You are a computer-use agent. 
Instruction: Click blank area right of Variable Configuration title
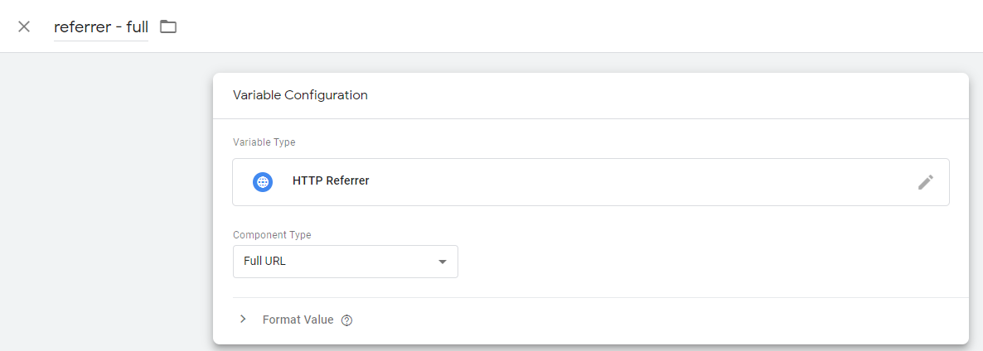[x=663, y=95]
